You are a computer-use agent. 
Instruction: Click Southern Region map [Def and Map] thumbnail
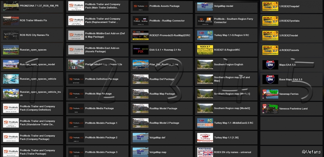point(205,79)
